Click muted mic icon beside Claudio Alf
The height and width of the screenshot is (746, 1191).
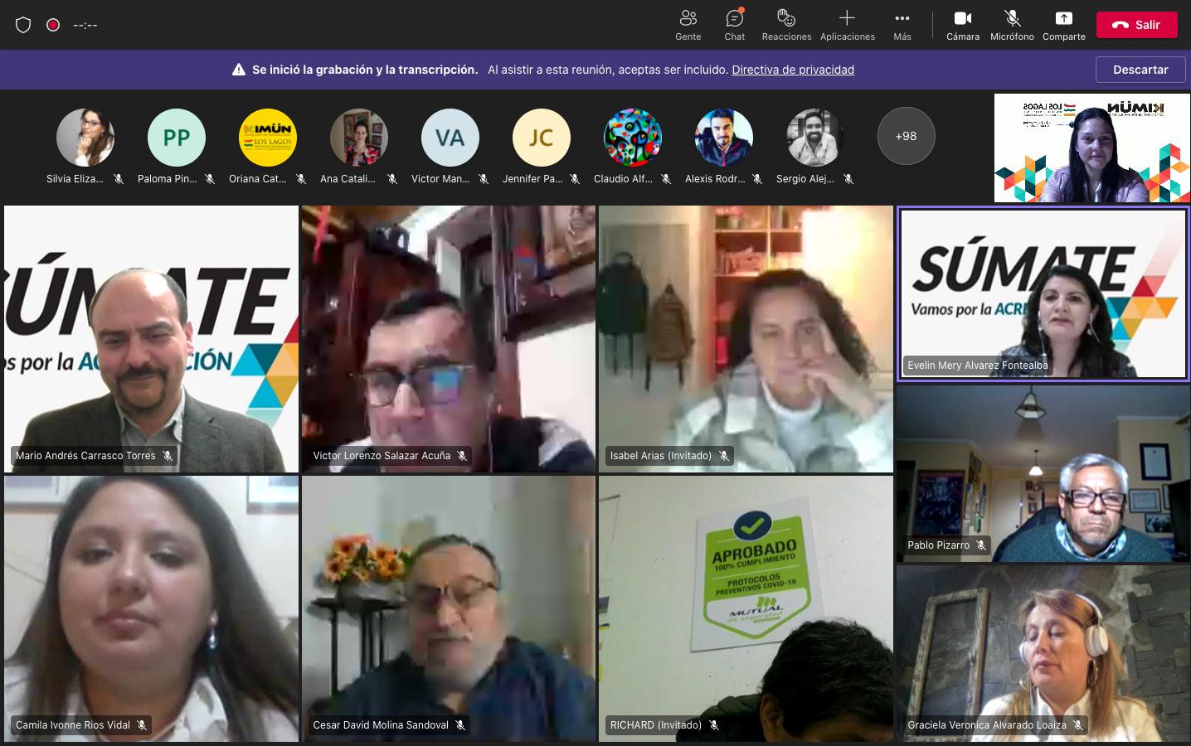click(666, 179)
